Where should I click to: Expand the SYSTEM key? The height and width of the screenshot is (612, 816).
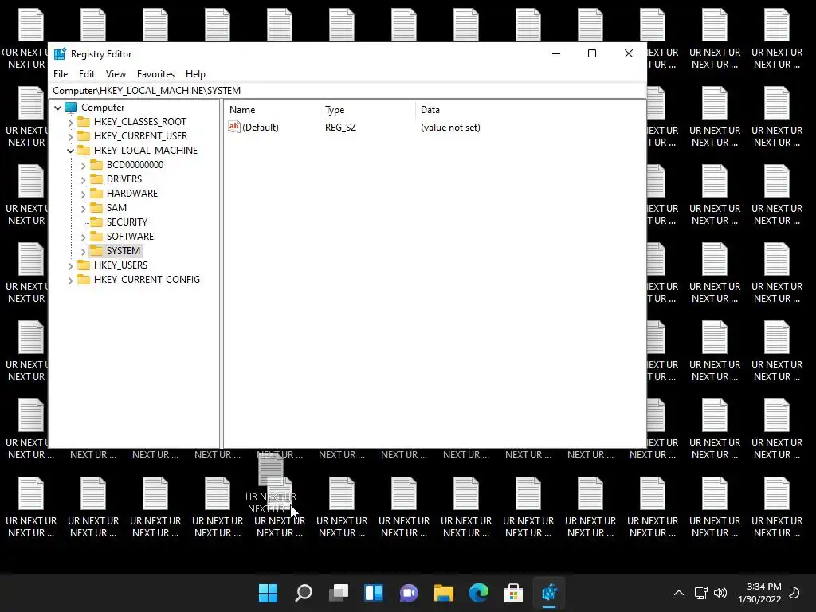click(83, 251)
